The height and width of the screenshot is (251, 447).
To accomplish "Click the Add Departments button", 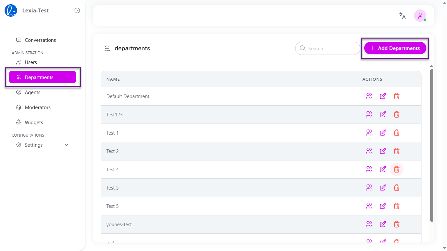I will 395,48.
